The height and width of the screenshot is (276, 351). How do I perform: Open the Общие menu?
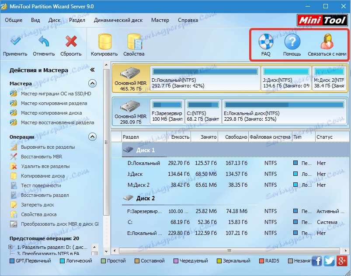tap(14, 20)
